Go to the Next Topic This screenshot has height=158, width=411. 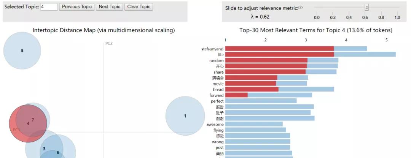pyautogui.click(x=110, y=7)
